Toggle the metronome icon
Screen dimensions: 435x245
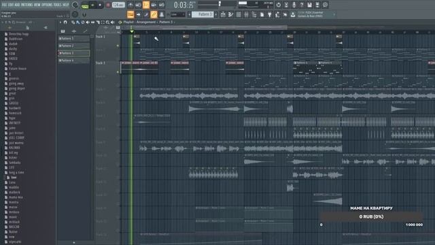click(x=130, y=5)
